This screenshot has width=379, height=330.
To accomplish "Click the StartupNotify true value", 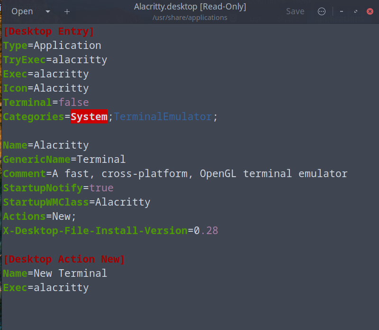I will point(101,188).
